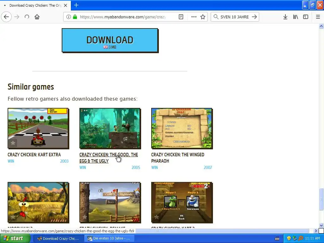Image resolution: width=324 pixels, height=243 pixels.
Task: Click the big DOWNLOAD 3 MB button
Action: click(x=110, y=40)
